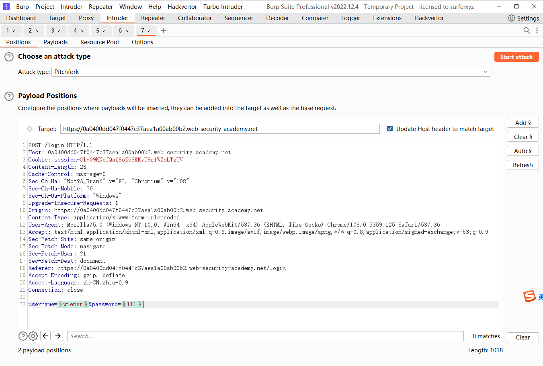Open the Project menu
Image resolution: width=543 pixels, height=366 pixels.
click(45, 7)
